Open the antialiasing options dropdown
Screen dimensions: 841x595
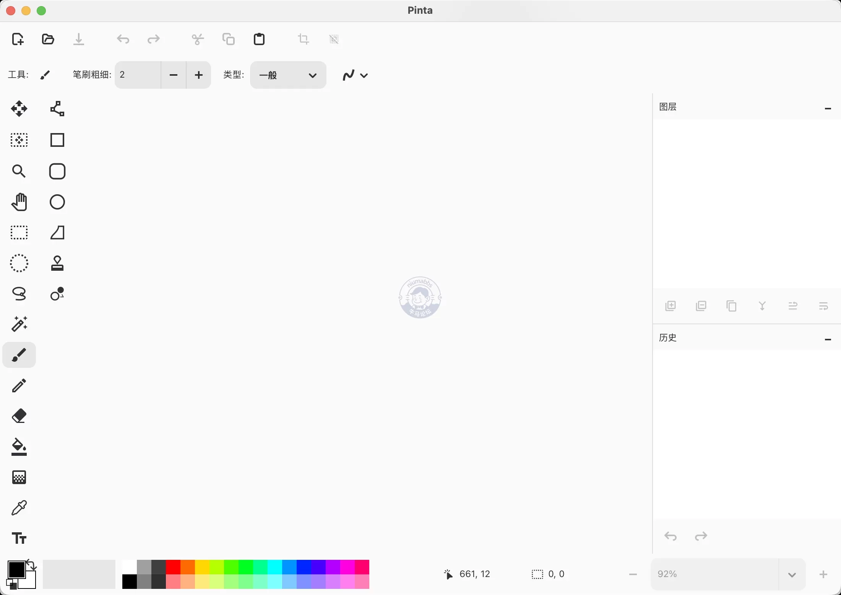[356, 75]
